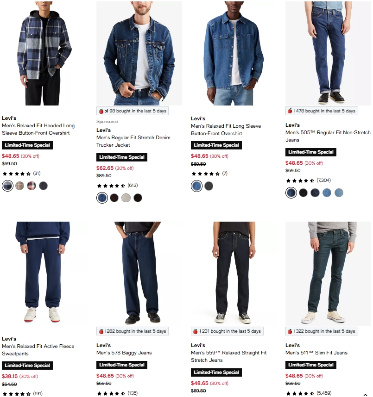The width and height of the screenshot is (373, 397).
Task: Open Men's Regular Fit Stretch Denim Trucker Jacket
Action: [133, 141]
